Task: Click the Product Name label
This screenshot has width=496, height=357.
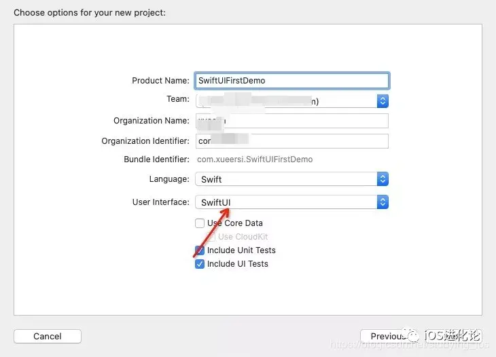Action: click(x=160, y=81)
